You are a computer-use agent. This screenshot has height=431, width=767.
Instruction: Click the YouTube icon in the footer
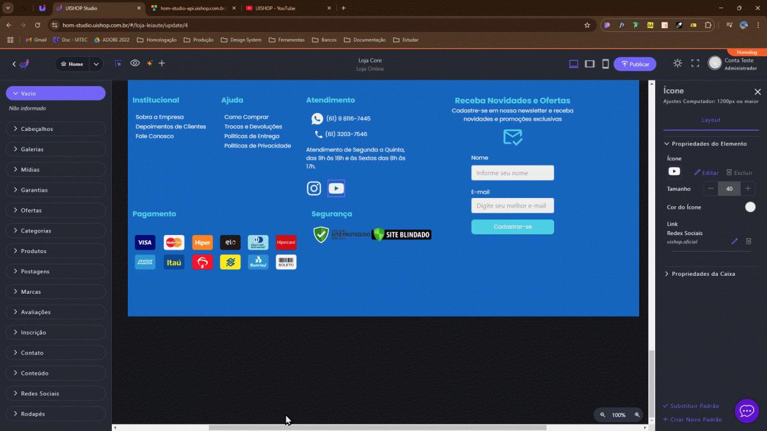click(336, 188)
